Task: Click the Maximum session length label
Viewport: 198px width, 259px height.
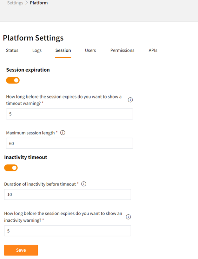Action: pos(30,133)
